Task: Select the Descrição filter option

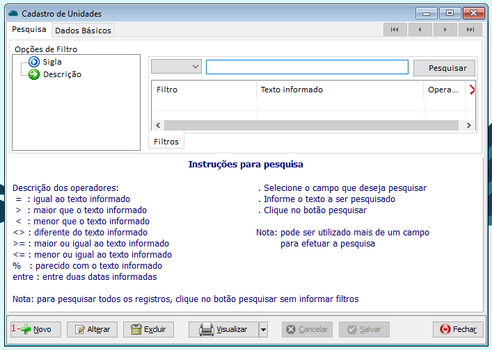Action: pos(61,74)
